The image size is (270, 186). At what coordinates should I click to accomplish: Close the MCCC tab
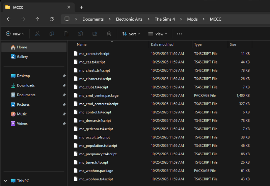click(x=69, y=7)
